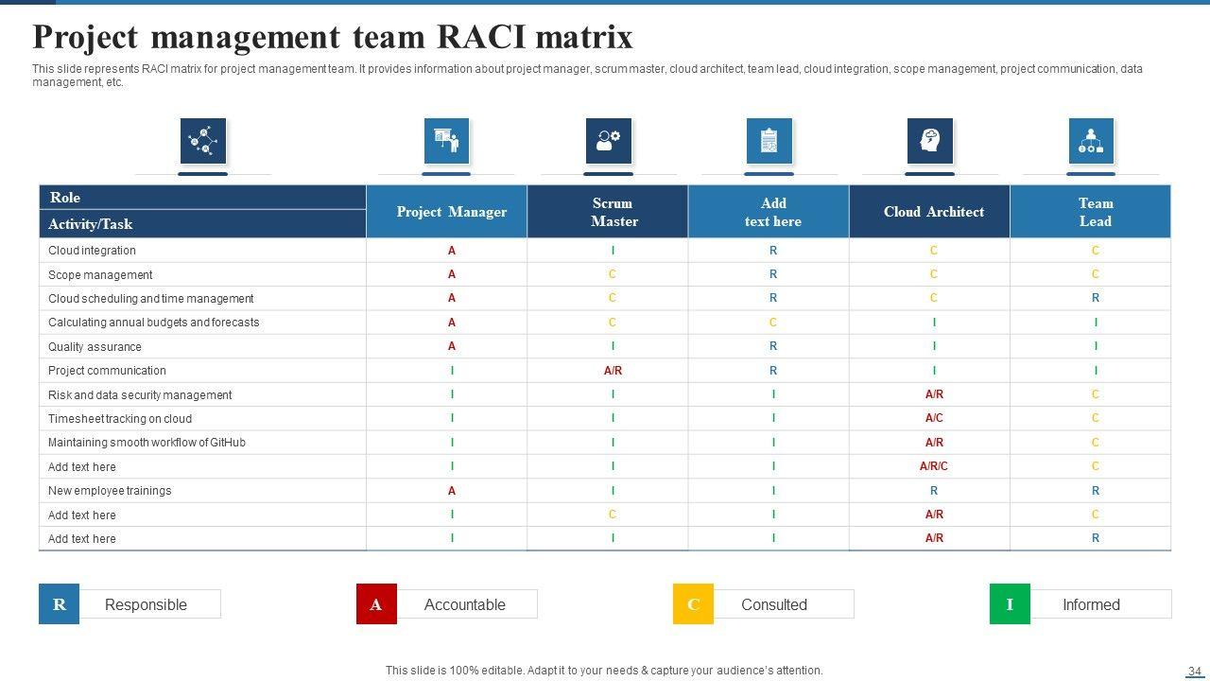This screenshot has height=681, width=1210.
Task: Select the hierarchy icon above Team Lead
Action: (1091, 141)
